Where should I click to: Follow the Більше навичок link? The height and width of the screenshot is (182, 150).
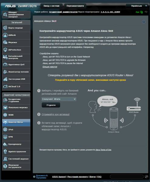coord(50,67)
